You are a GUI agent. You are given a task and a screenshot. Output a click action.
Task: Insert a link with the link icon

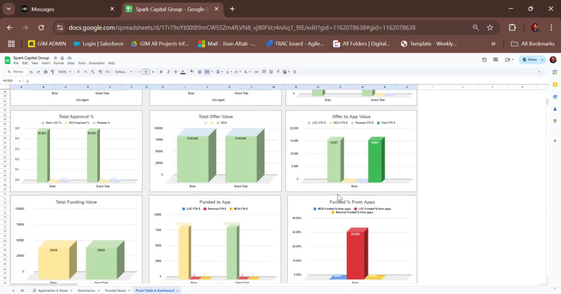pyautogui.click(x=256, y=72)
